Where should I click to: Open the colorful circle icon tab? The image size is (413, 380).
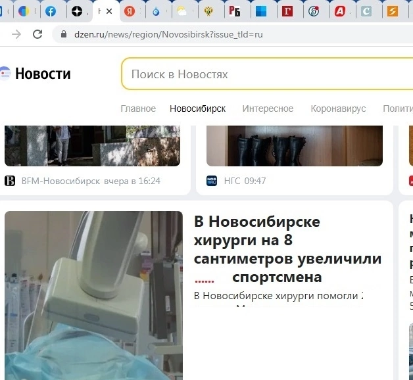click(24, 11)
